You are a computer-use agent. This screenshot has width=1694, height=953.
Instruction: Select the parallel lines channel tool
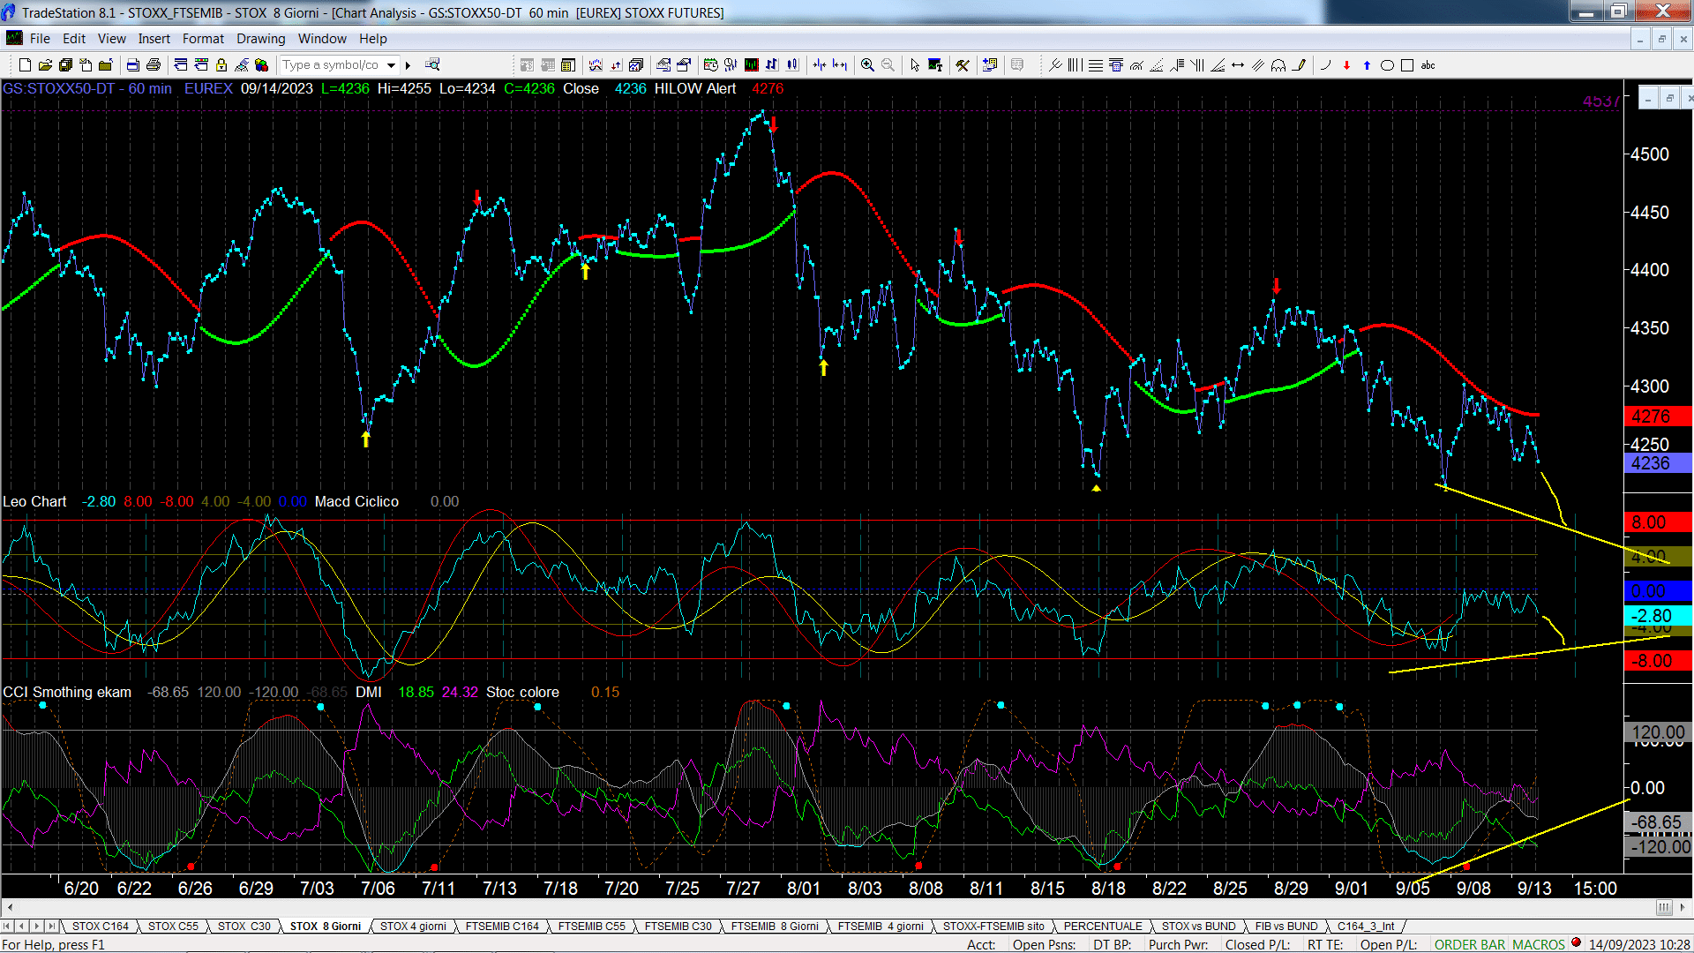tap(1258, 65)
